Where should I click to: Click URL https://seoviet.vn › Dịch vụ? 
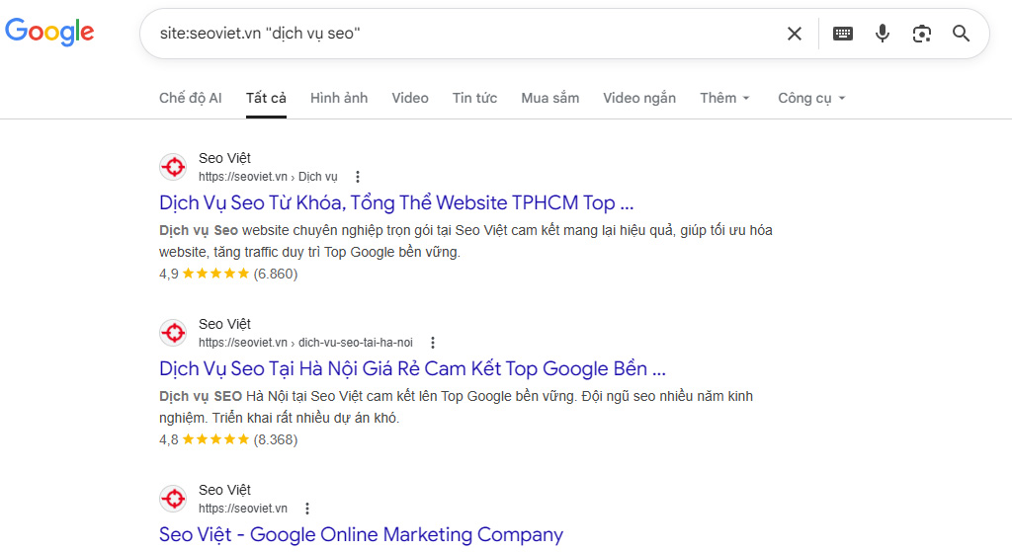point(268,177)
